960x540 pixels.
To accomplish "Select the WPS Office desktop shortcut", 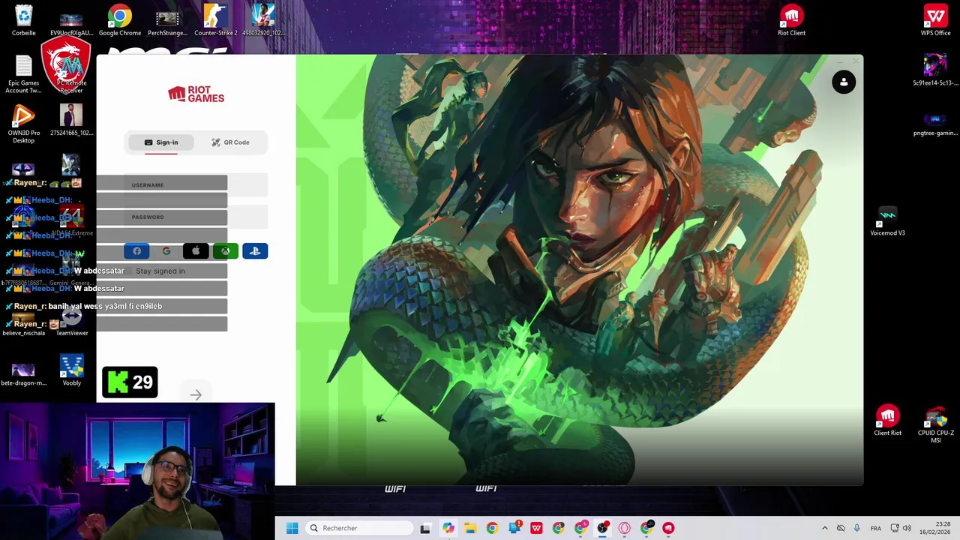I will 936,20.
